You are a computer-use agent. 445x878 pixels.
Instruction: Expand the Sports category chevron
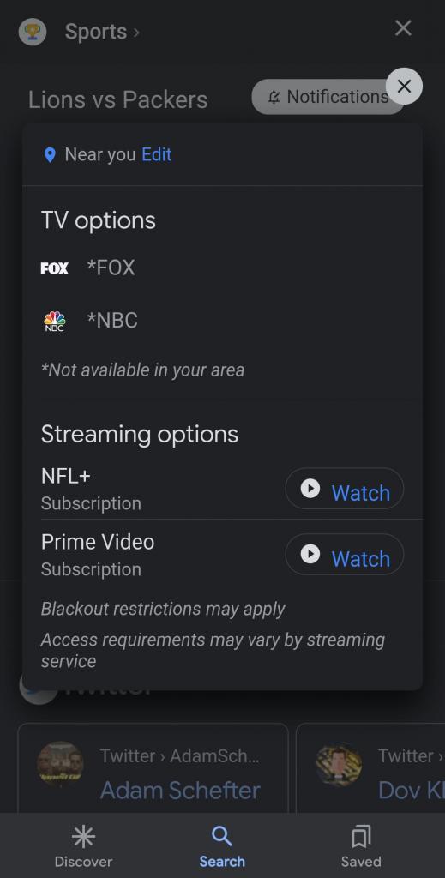(x=136, y=33)
